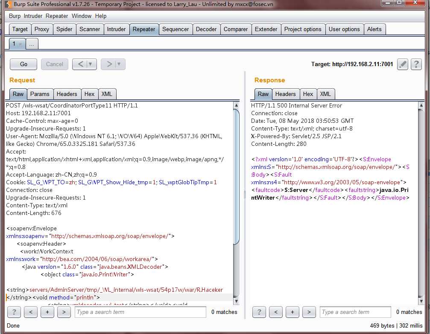
Task: Click the request search term field
Action: coord(140,312)
